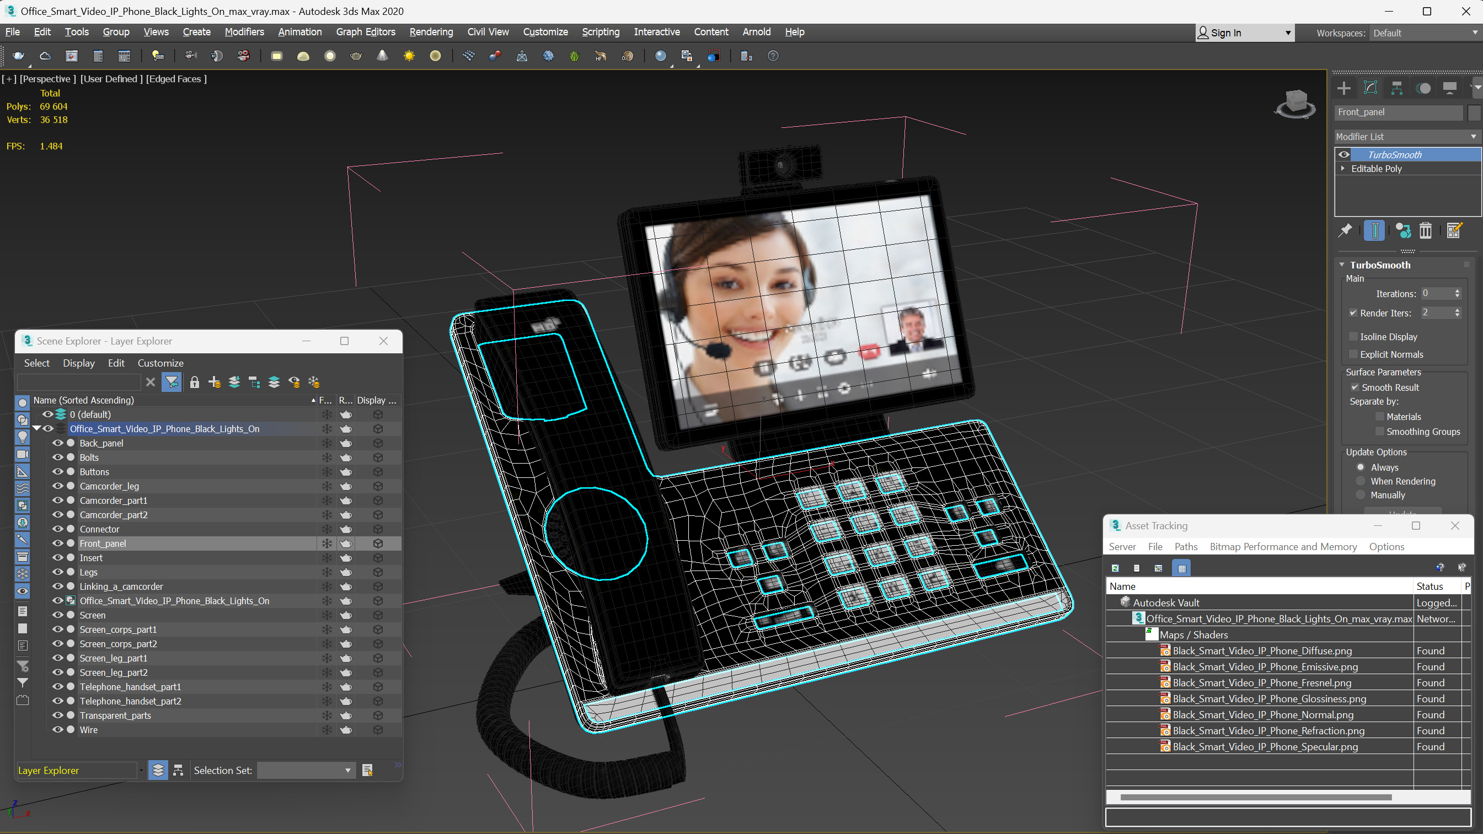Image resolution: width=1483 pixels, height=834 pixels.
Task: Open the Create tab plus icon
Action: pyautogui.click(x=1343, y=88)
